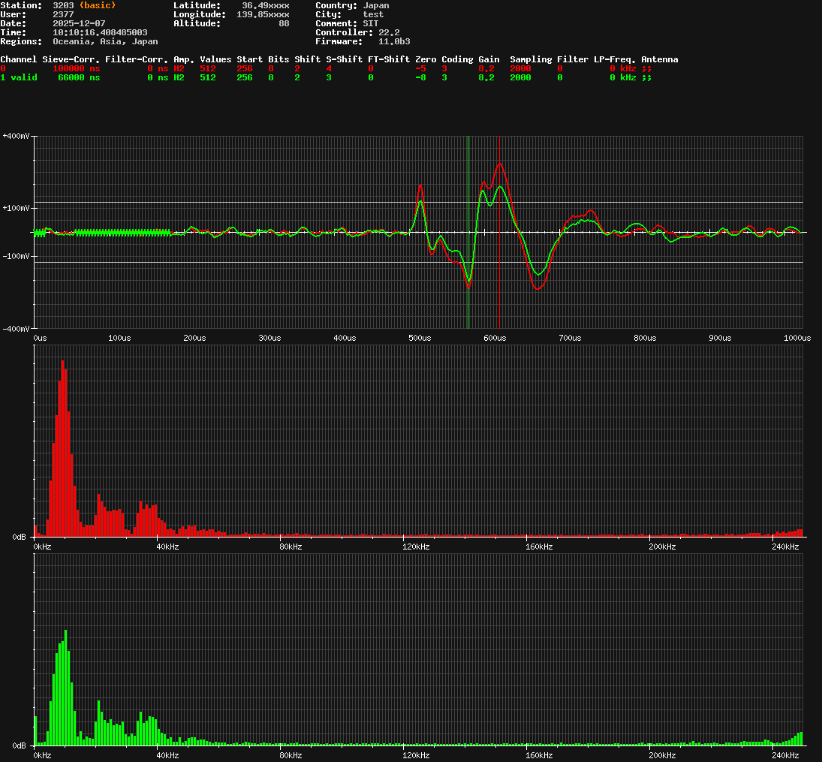Click the station number 3203

pyautogui.click(x=63, y=5)
